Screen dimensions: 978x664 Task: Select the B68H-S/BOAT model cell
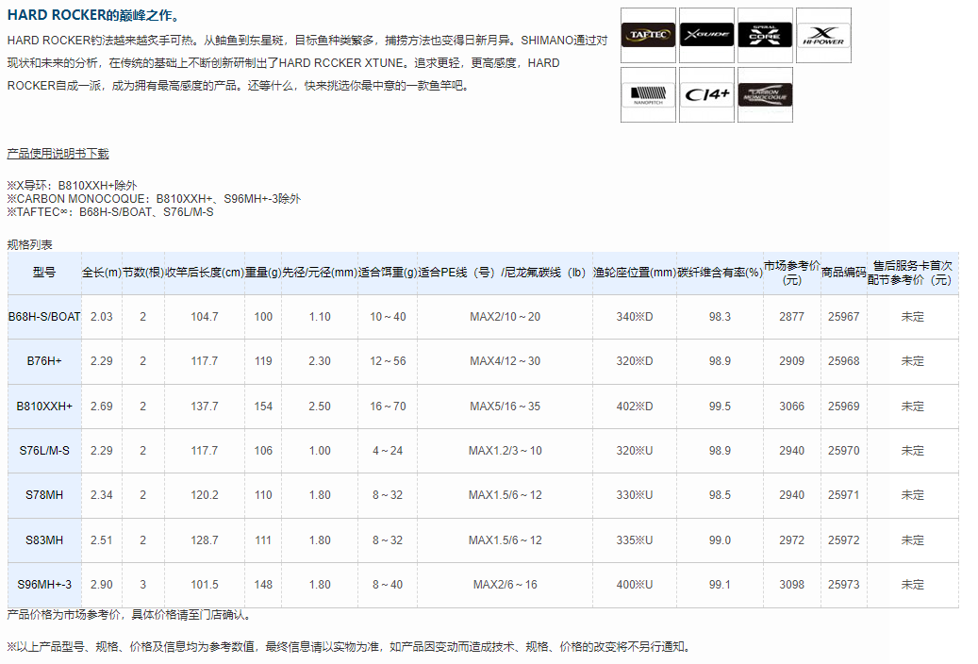[44, 316]
